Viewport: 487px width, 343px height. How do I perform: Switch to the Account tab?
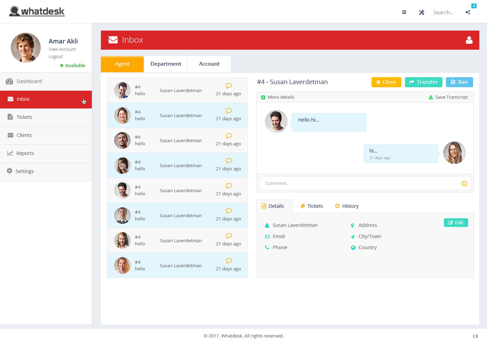click(209, 64)
